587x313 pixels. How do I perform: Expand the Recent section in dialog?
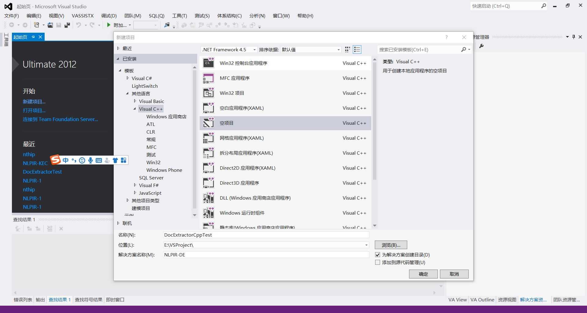[x=118, y=48]
